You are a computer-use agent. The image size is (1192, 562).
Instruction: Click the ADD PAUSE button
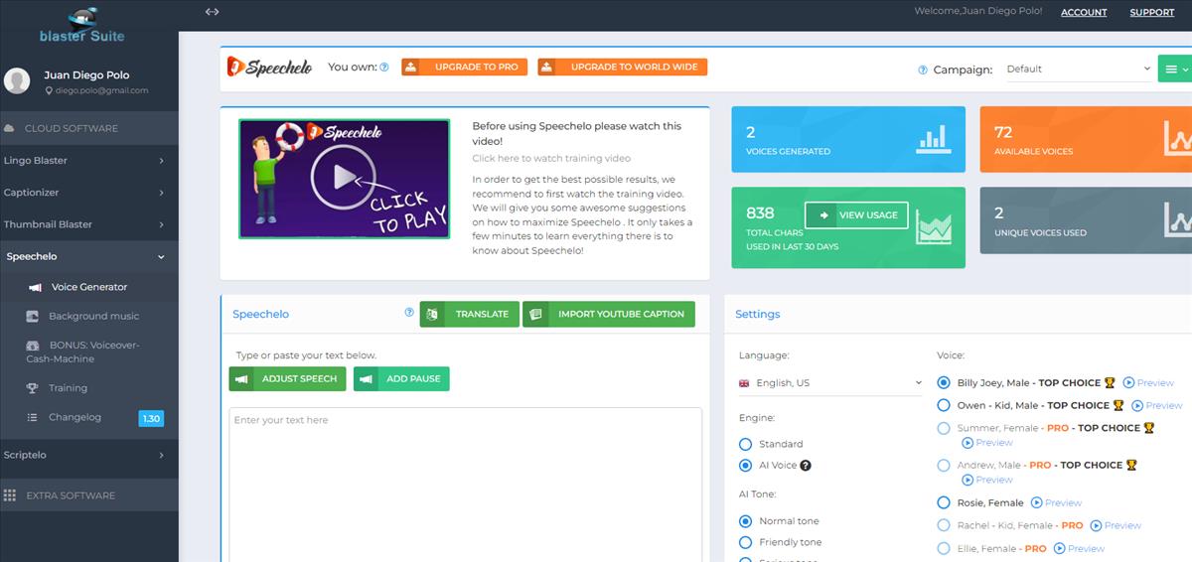pyautogui.click(x=401, y=378)
